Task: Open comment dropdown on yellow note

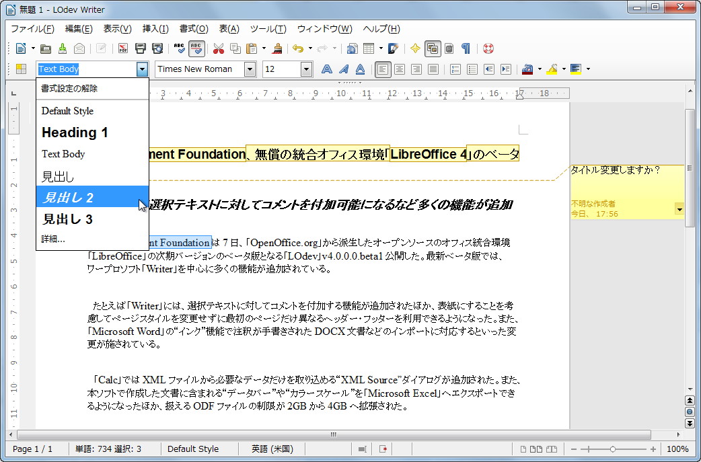Action: (x=679, y=209)
